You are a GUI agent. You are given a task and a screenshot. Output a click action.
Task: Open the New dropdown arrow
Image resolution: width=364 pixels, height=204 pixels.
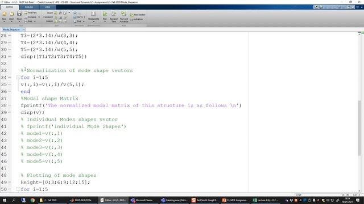(4, 22)
